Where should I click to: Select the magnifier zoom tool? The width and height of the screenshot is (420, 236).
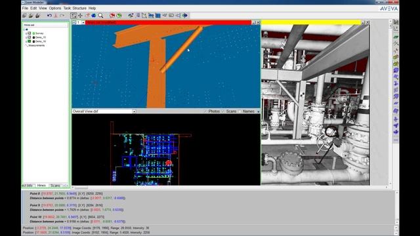coord(100,16)
